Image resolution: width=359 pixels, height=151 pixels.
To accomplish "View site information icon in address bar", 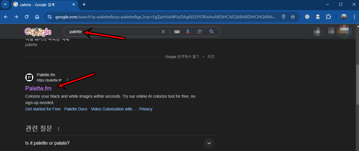I will pyautogui.click(x=49, y=17).
